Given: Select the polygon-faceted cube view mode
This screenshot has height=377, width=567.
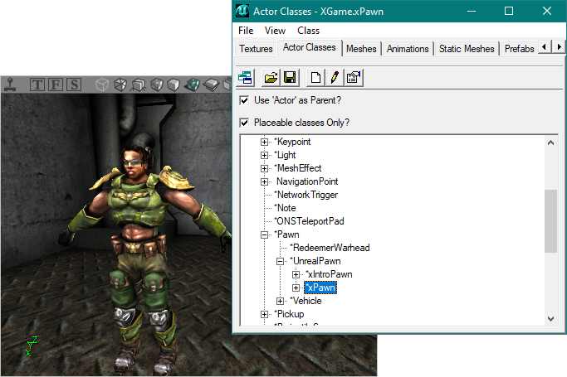Looking at the screenshot, I should (120, 85).
